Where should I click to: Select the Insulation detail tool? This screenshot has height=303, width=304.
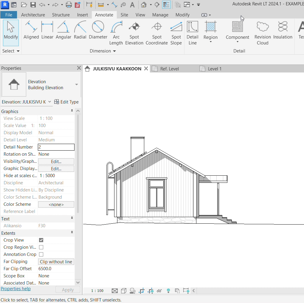[283, 30]
